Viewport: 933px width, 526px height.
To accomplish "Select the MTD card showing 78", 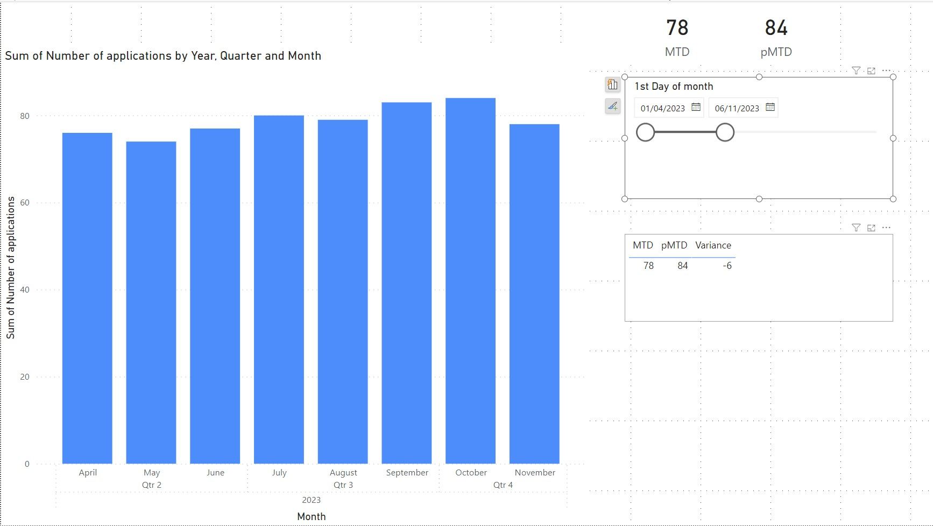I will (x=677, y=38).
